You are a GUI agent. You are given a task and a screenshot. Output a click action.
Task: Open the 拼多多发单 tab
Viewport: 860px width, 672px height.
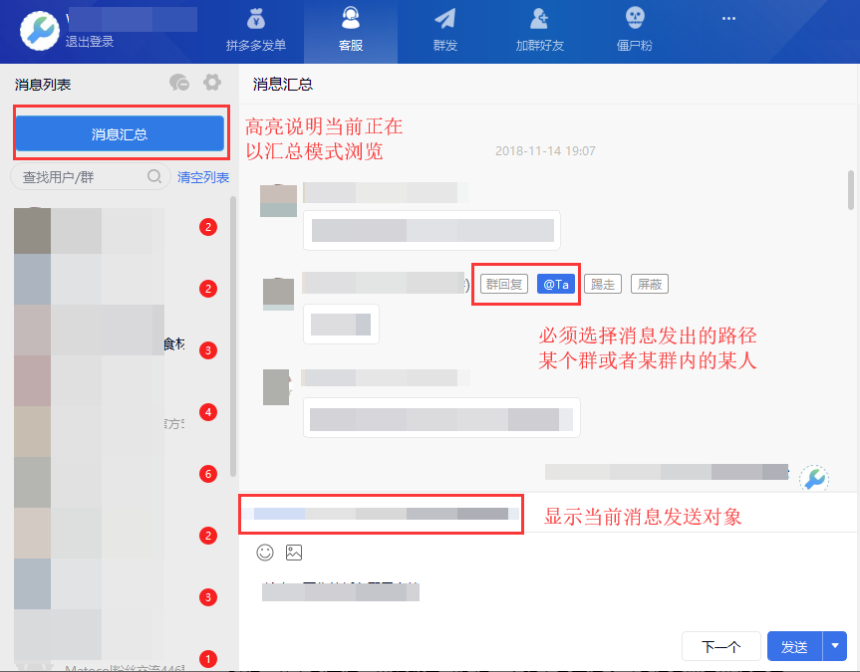(255, 32)
